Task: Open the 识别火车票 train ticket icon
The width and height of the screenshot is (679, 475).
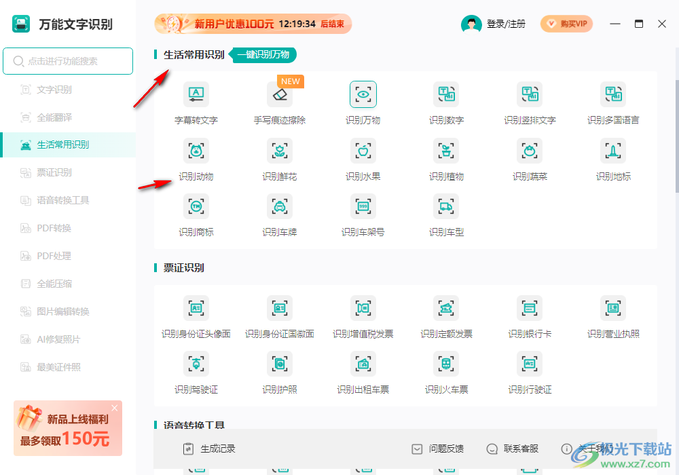Action: [447, 364]
